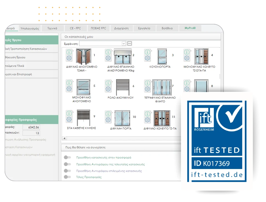
Task: Click the 'και Επιστροφή' sidebar item
Action: (x=32, y=74)
